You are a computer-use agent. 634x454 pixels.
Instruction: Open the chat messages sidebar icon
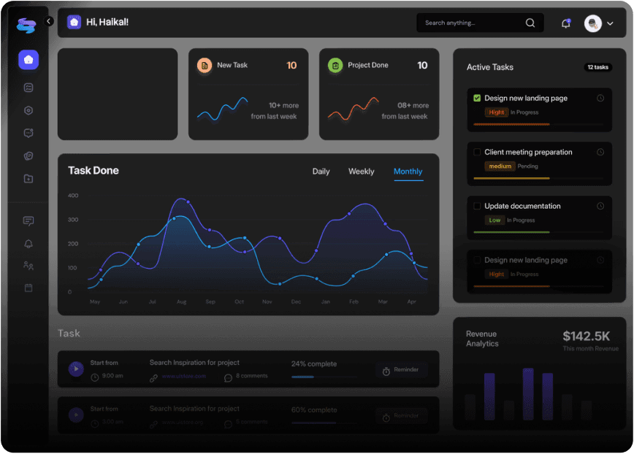coord(28,221)
